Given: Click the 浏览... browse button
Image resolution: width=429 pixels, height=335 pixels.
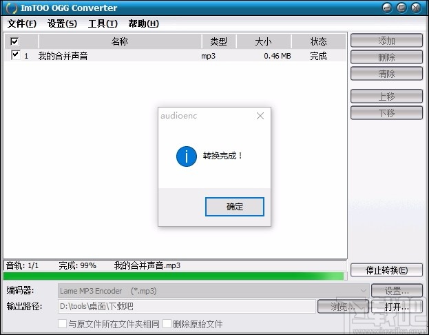Looking at the screenshot, I should click(343, 307).
